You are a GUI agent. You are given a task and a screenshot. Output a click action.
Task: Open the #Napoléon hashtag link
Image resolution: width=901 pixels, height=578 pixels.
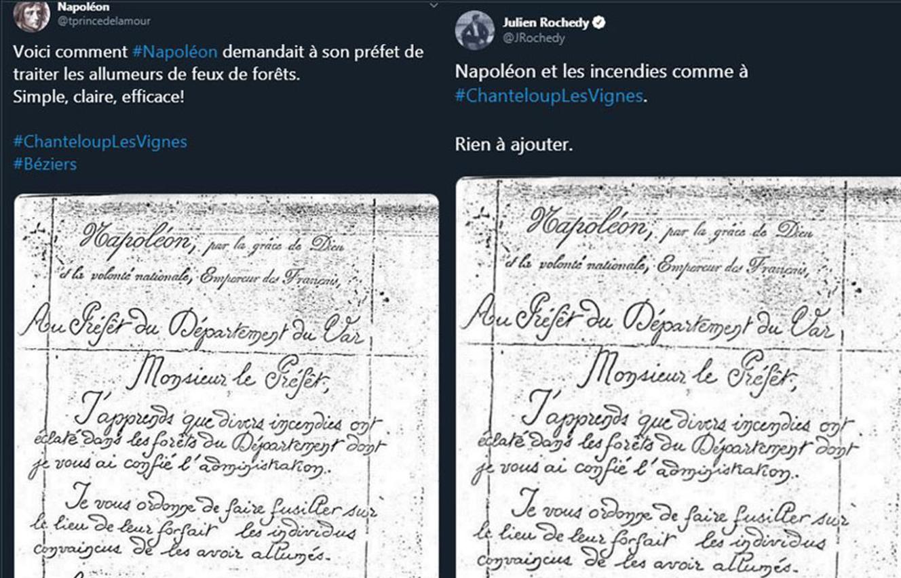pyautogui.click(x=175, y=52)
